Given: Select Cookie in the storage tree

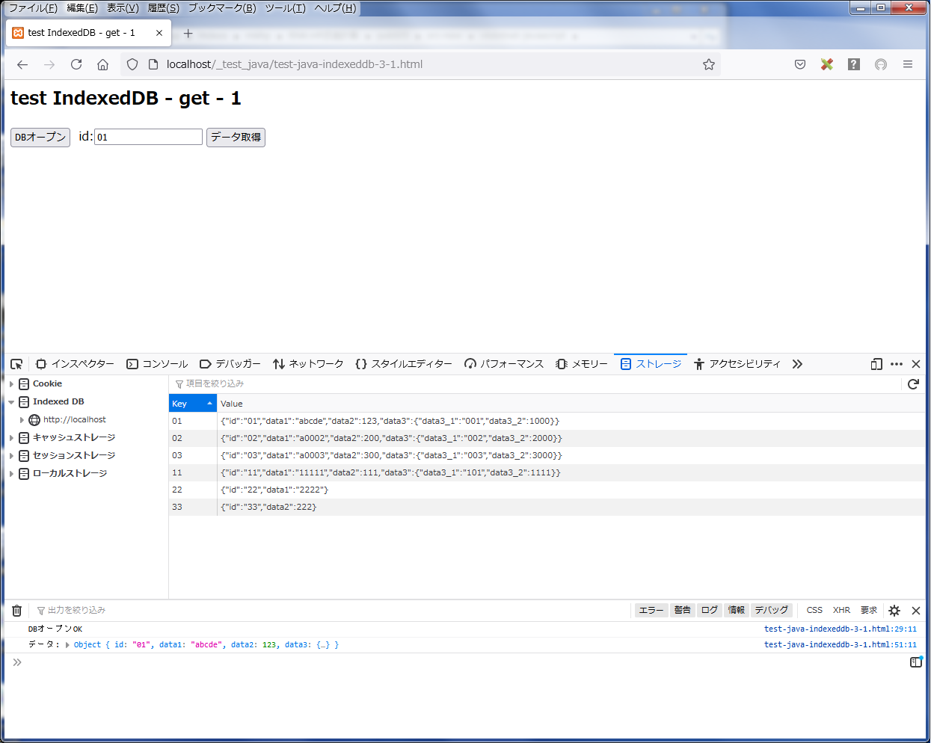Looking at the screenshot, I should pyautogui.click(x=47, y=384).
